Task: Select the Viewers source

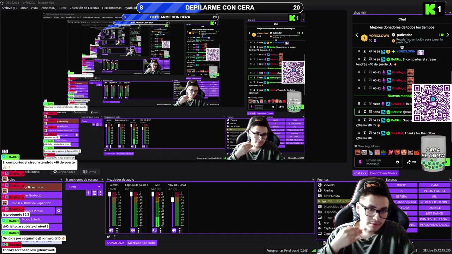Action: 329,185
